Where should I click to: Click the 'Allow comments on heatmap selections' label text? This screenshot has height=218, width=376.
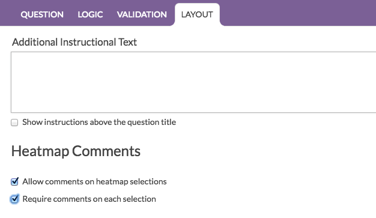point(94,181)
